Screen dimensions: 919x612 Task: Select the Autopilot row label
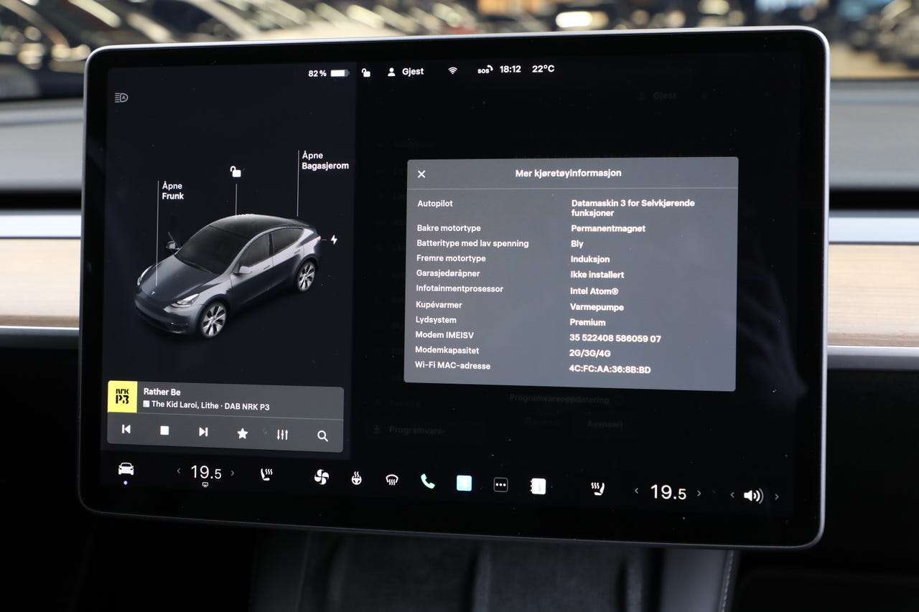point(435,204)
